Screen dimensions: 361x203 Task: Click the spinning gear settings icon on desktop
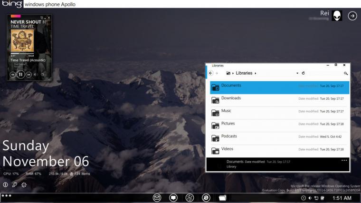click(24, 184)
